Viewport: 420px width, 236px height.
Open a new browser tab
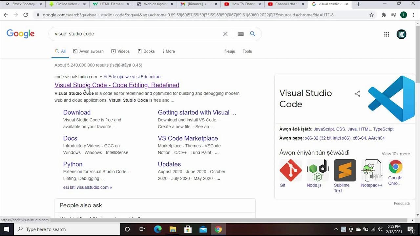tap(358, 4)
